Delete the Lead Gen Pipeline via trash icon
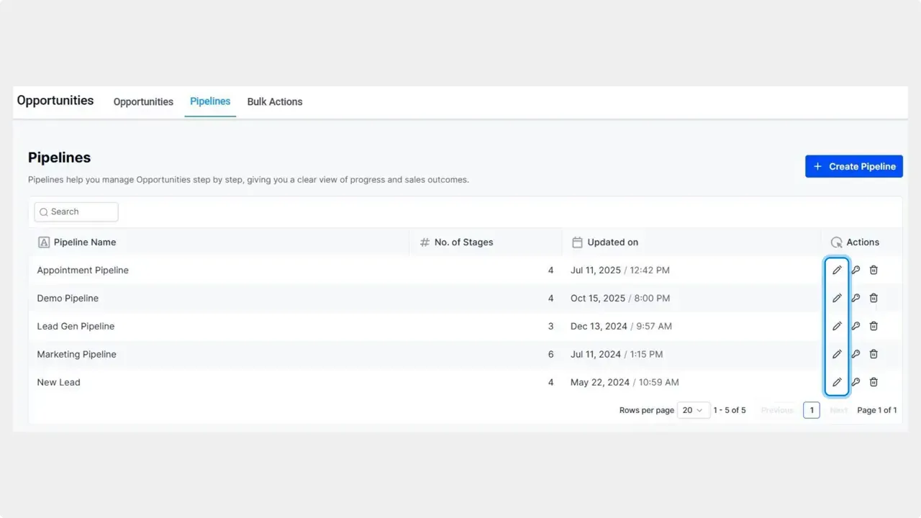 point(874,326)
